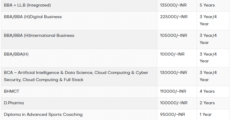Select the 135000/-INR fee cell
The image size is (236, 120).
174,5
